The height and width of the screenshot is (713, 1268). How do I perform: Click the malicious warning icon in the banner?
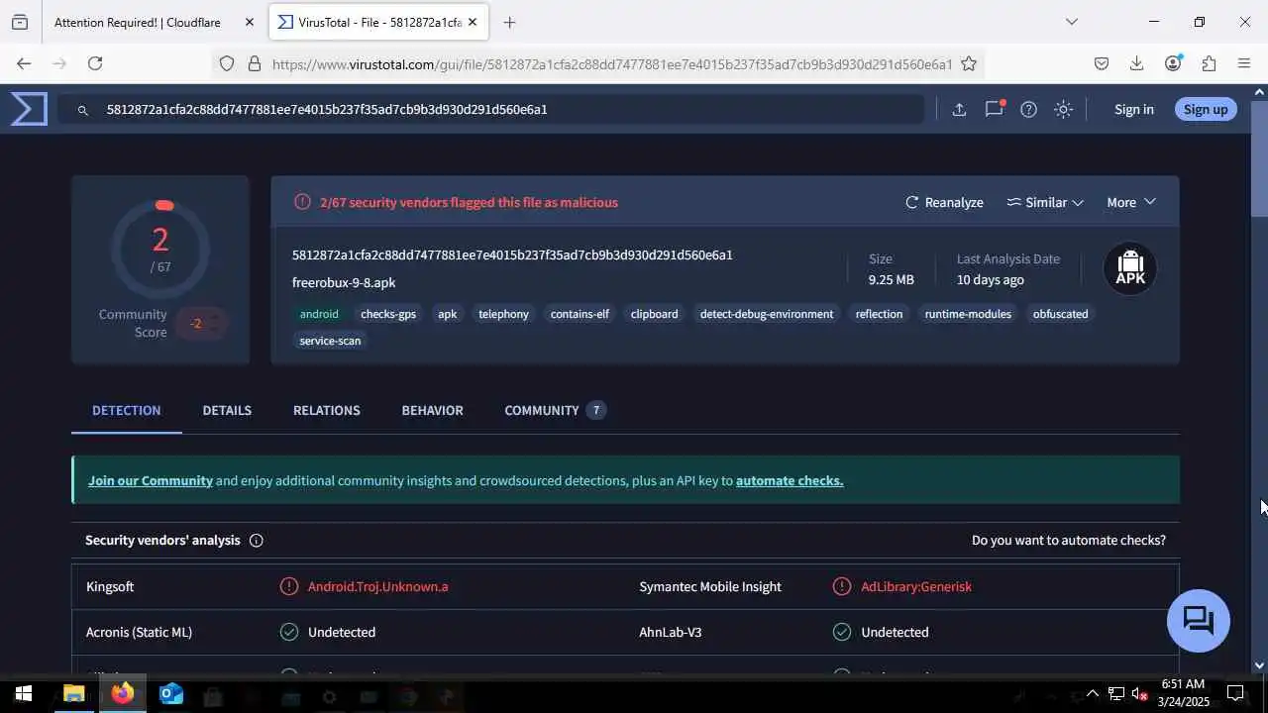pyautogui.click(x=302, y=202)
